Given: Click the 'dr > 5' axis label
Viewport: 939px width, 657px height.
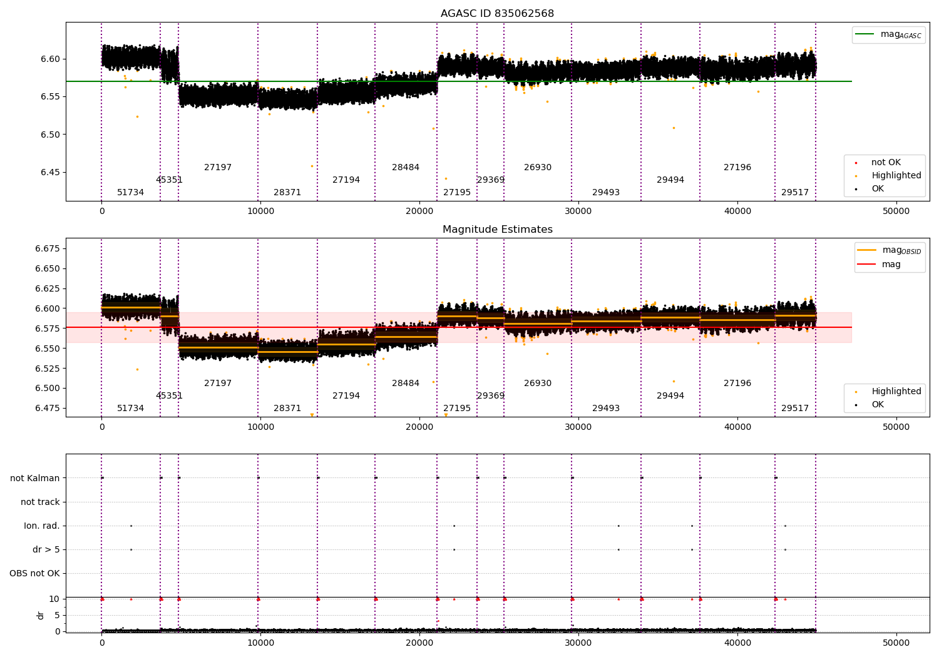Looking at the screenshot, I should click(x=46, y=549).
